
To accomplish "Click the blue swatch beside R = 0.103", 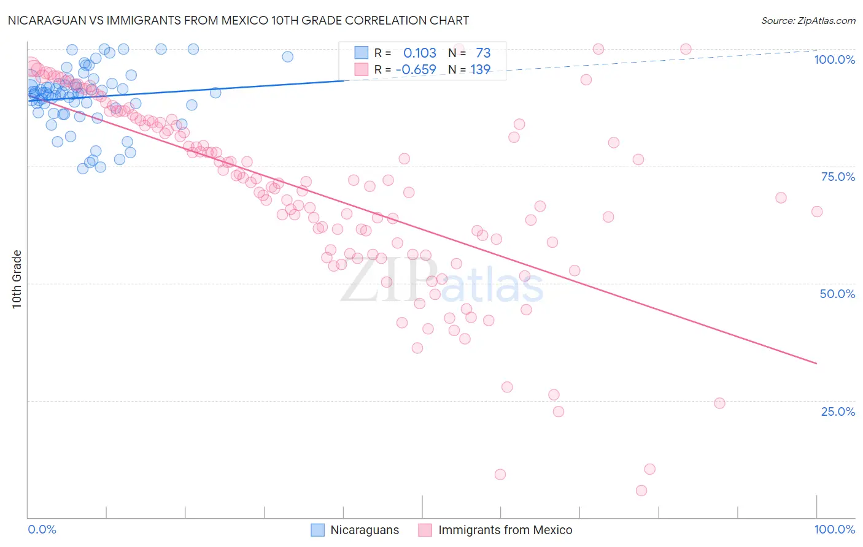I will point(362,53).
